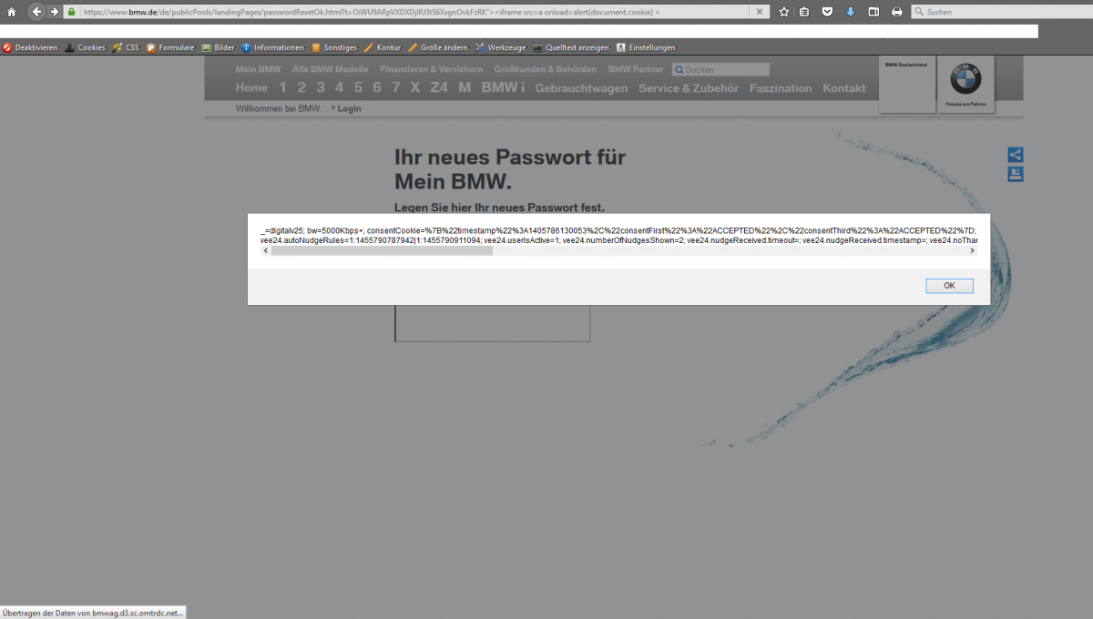Image resolution: width=1093 pixels, height=619 pixels.
Task: Open the Cookies developer toolbar menu
Action: 86,47
